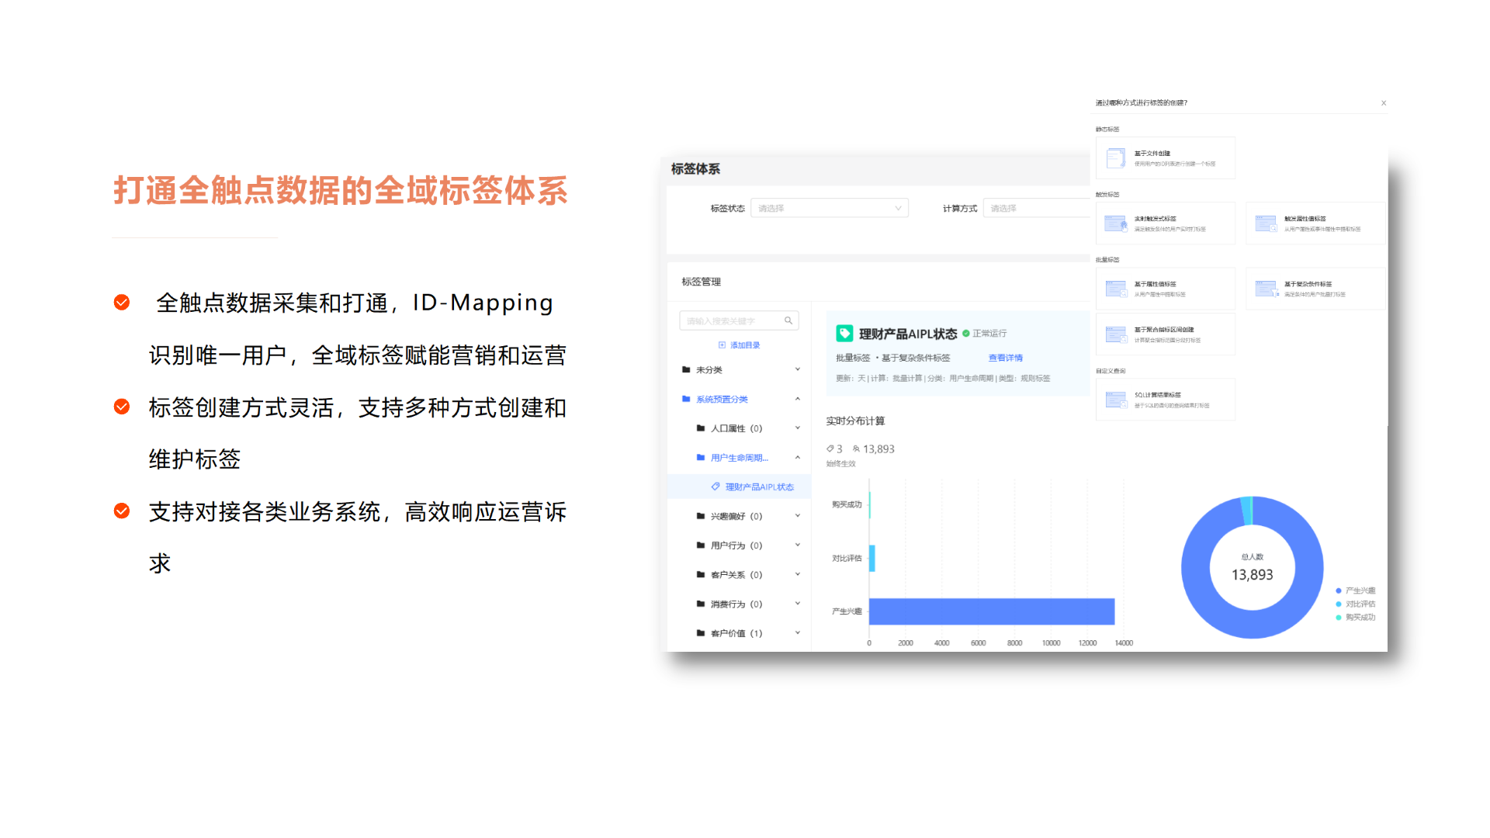
Task: Click the 购买成功 legend dot
Action: click(1339, 618)
